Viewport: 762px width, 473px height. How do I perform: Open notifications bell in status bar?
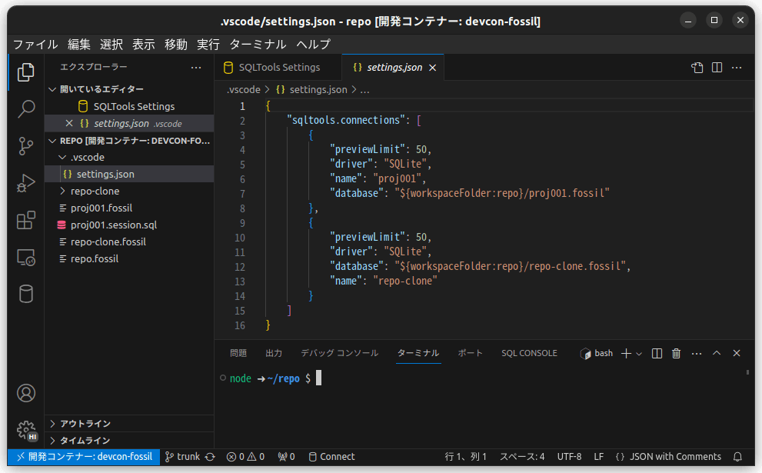point(737,457)
